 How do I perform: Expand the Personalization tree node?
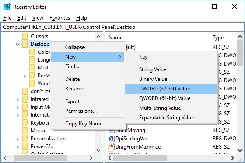(17, 139)
